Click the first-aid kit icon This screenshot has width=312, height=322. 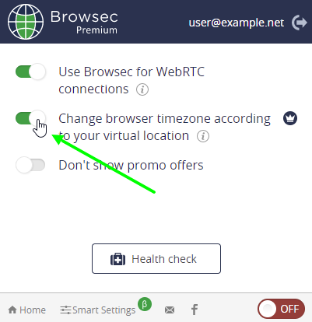117,259
